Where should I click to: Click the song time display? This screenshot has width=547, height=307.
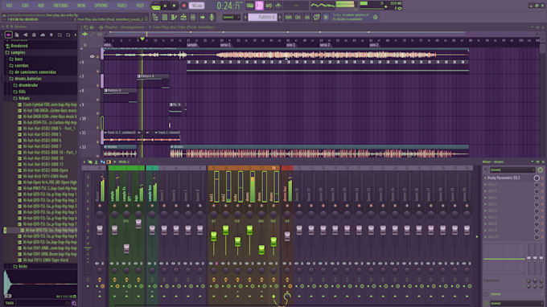228,6
